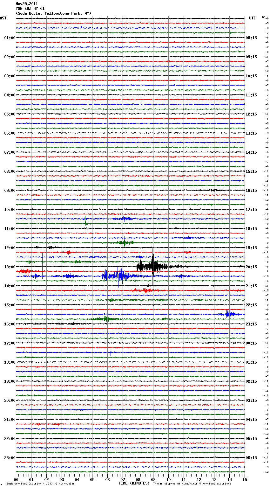The width and height of the screenshot is (270, 488).
Task: Select the station code YSB EHZ WY 01
Action: pos(30,9)
